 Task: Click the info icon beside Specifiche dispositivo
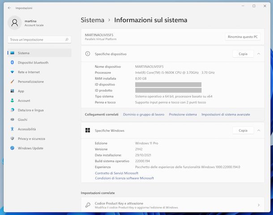pos(88,54)
